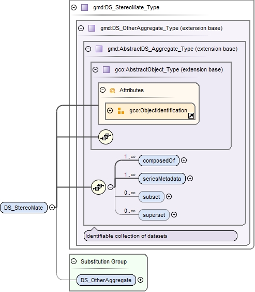Click the 1..∞ cardinality above composedOf

[x=130, y=157]
